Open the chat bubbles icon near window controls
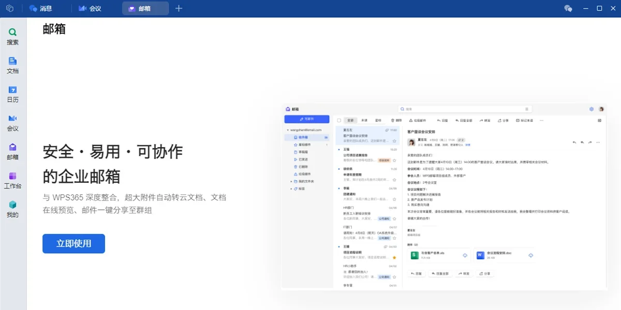 (x=568, y=8)
